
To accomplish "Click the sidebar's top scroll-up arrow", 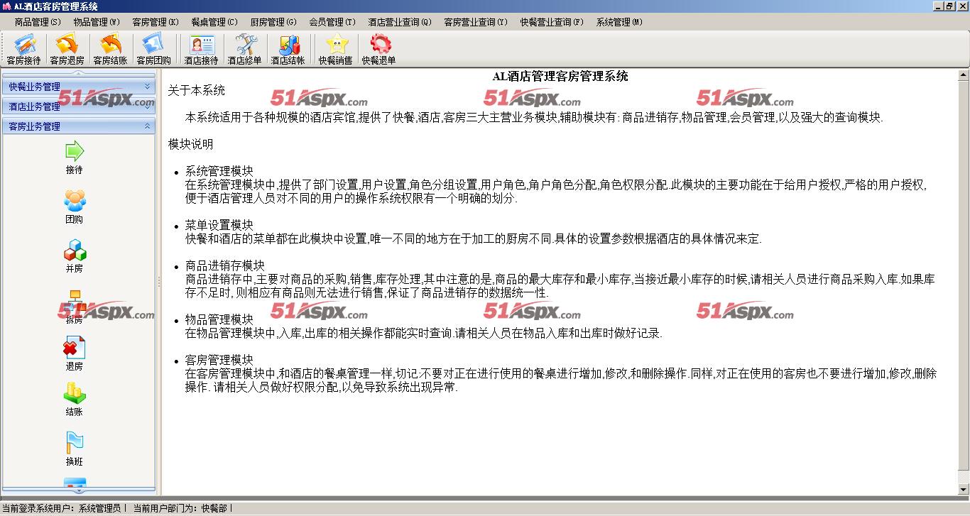I will click(x=79, y=73).
